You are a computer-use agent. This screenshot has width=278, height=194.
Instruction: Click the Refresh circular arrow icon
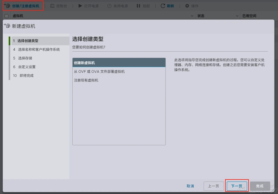163,6
